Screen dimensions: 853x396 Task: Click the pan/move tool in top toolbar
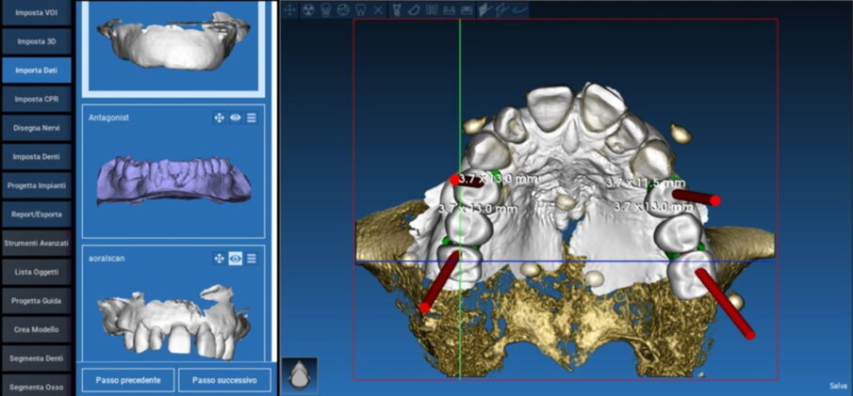click(289, 9)
